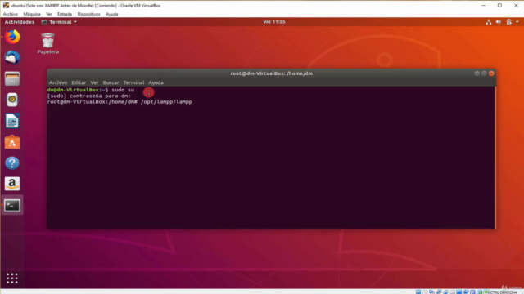524x294 pixels.
Task: Open the Files manager dock icon
Action: click(12, 79)
